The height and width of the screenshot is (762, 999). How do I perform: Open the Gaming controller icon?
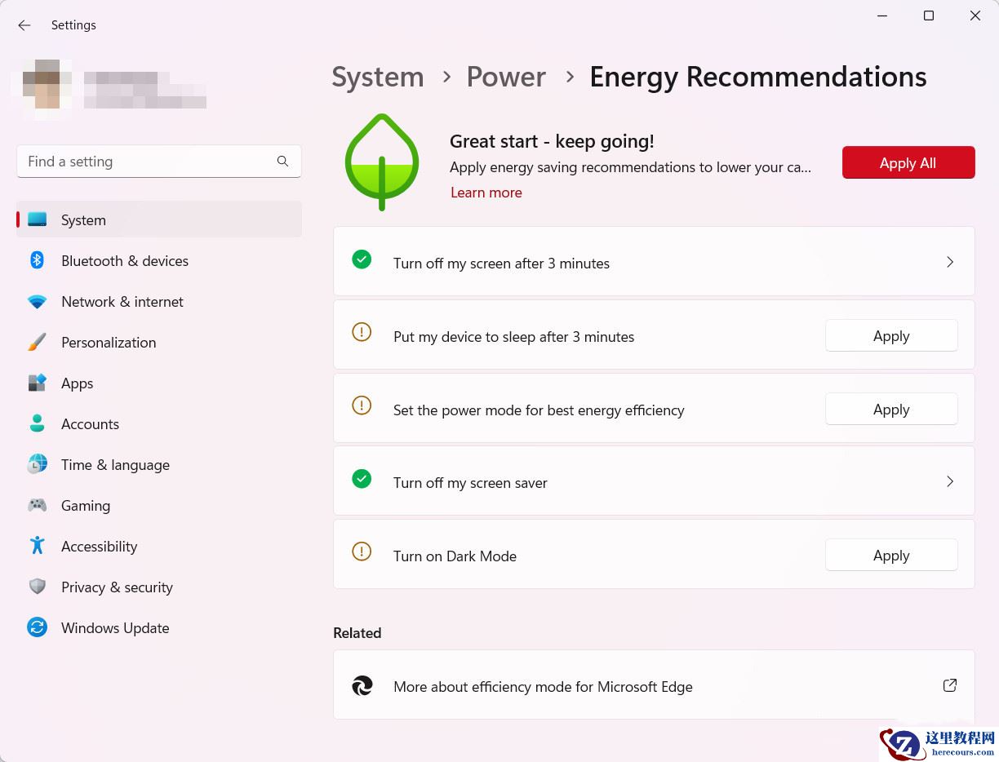coord(38,506)
